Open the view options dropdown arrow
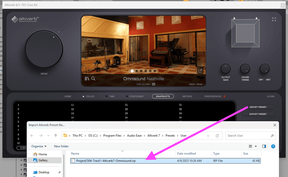 click(x=256, y=146)
